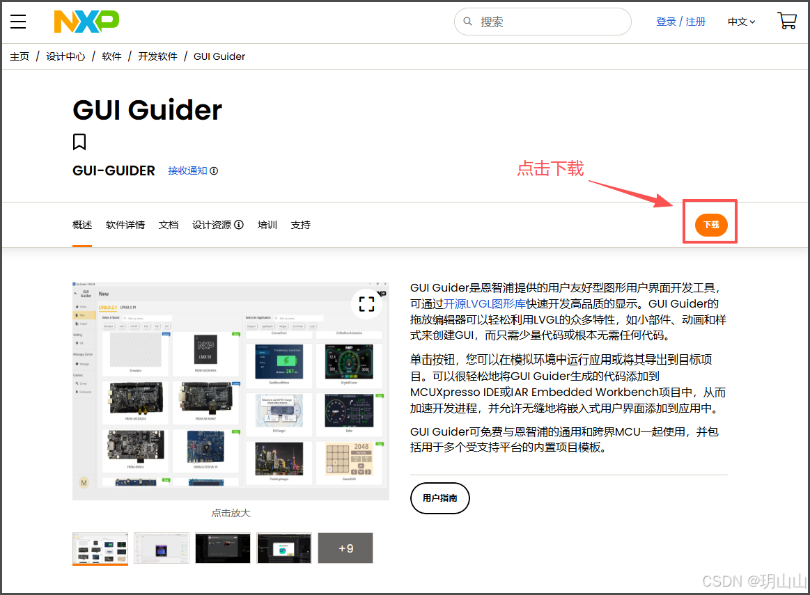This screenshot has height=595, width=810.
Task: Go to 软件 breadcrumb
Action: tap(111, 56)
